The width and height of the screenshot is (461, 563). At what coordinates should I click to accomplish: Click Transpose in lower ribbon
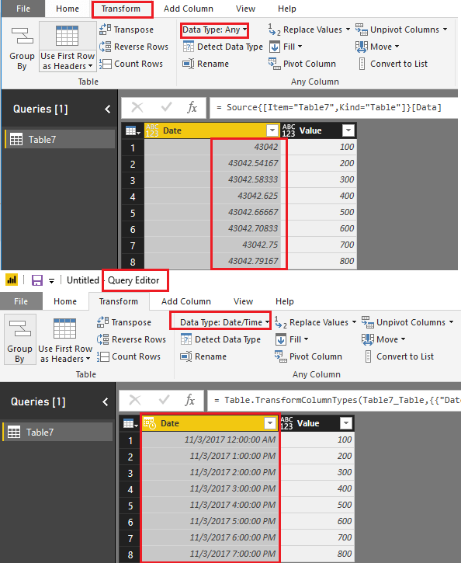pyautogui.click(x=124, y=322)
